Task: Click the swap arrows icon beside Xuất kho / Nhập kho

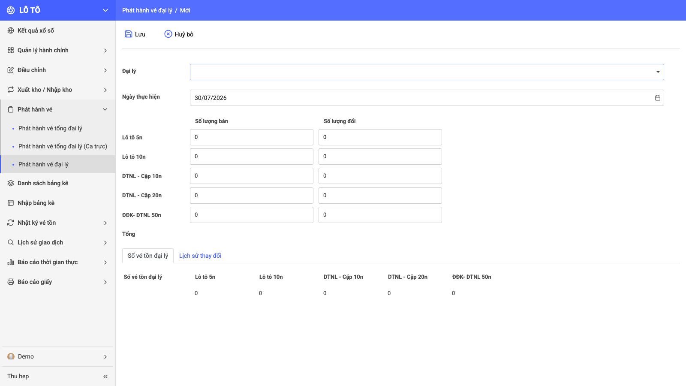Action: [x=11, y=90]
